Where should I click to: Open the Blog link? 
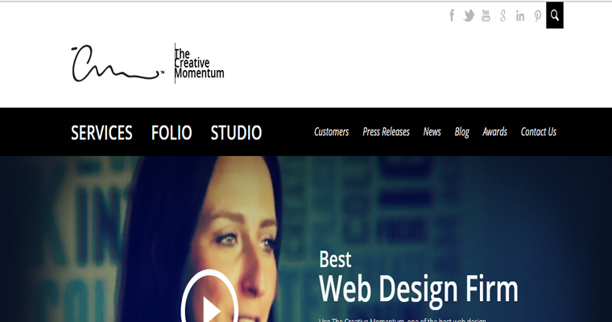pos(461,132)
